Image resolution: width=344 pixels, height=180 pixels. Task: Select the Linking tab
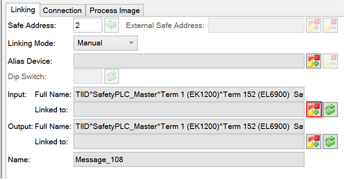point(23,10)
